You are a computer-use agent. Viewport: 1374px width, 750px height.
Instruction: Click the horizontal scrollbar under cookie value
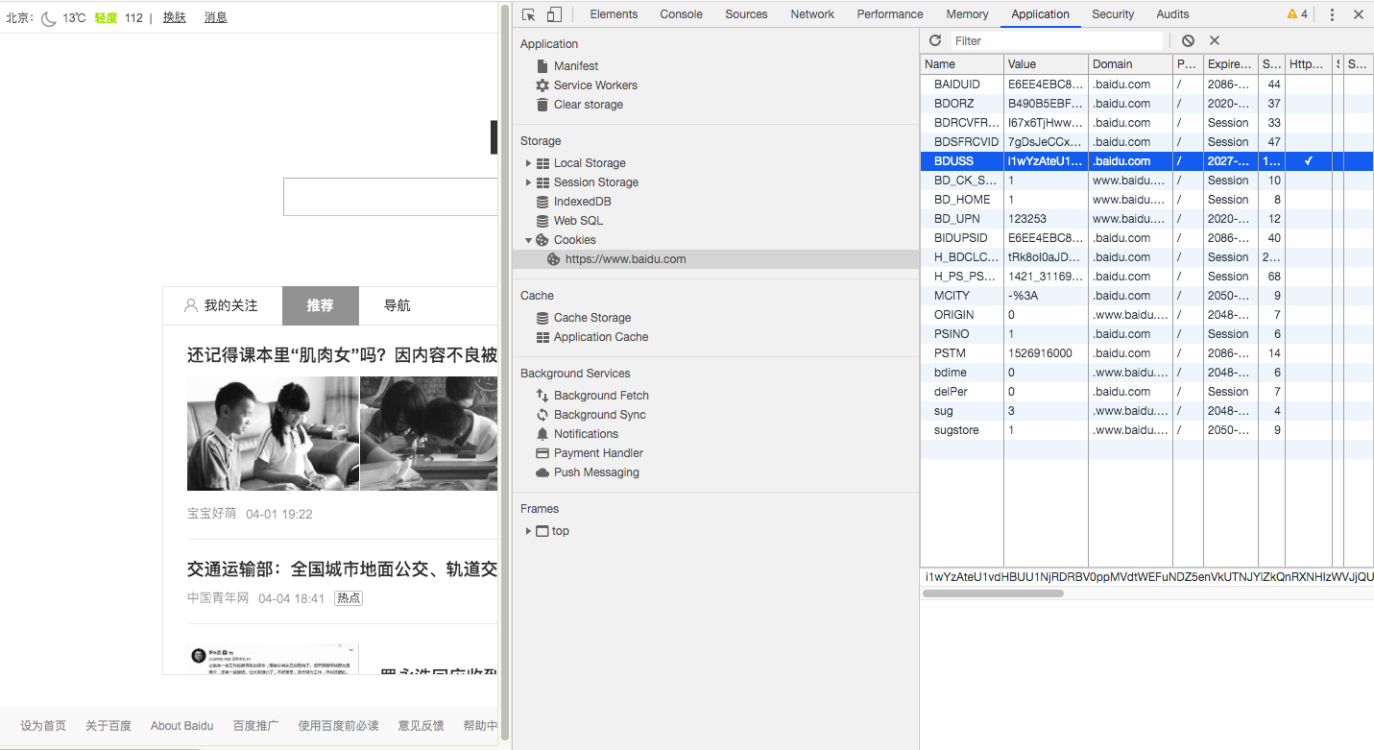993,593
